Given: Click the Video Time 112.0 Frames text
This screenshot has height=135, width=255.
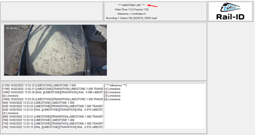Looking at the screenshot, I should point(131,9).
